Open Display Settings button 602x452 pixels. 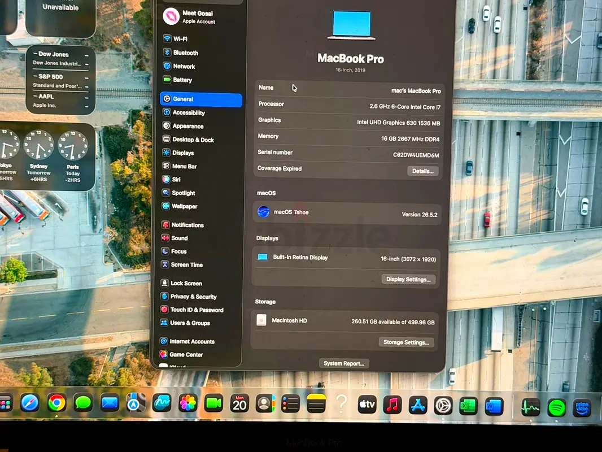coord(408,279)
